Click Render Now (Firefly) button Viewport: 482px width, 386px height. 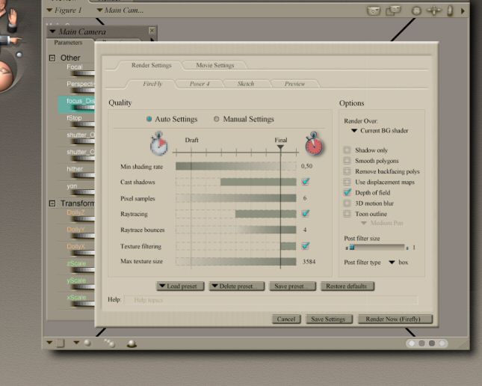[x=395, y=319]
